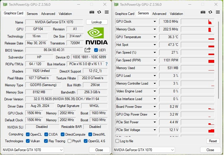Click refresh icon in right Sensors window

coord(210,12)
